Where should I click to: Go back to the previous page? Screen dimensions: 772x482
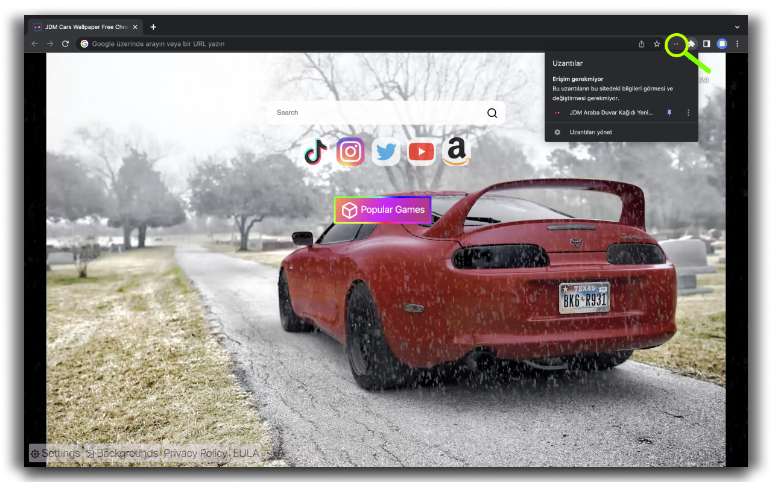(34, 44)
